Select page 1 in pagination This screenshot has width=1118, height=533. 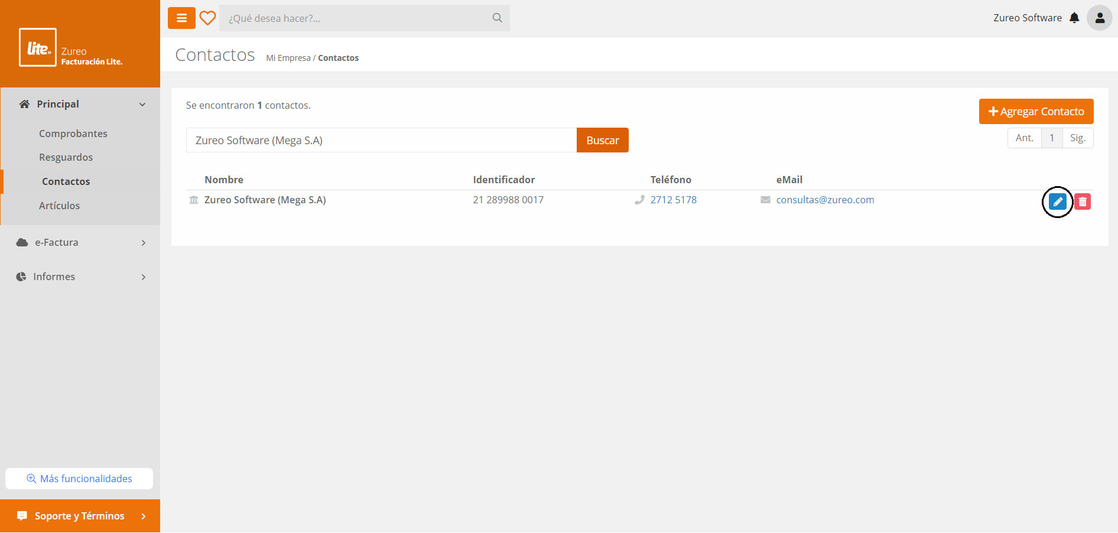click(1052, 138)
